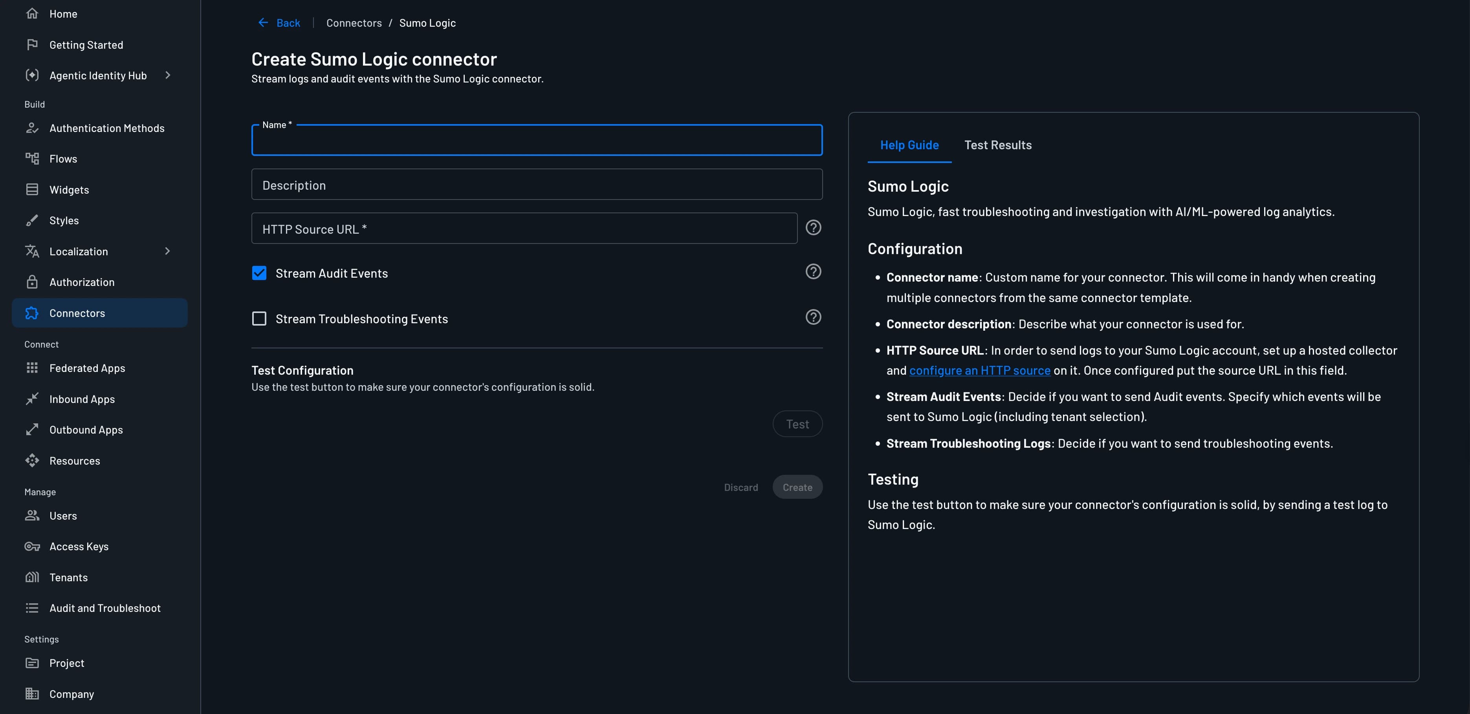Click the Flows diagram icon

32,159
